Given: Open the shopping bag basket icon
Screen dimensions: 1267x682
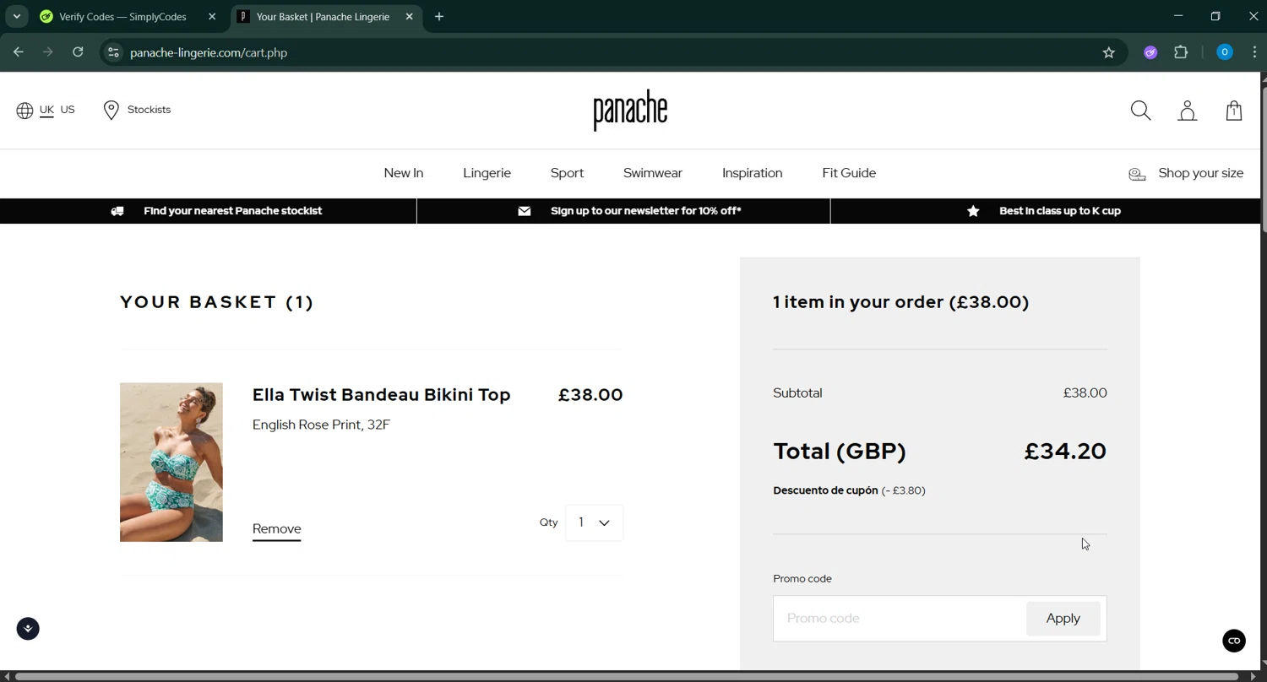Looking at the screenshot, I should pos(1234,111).
